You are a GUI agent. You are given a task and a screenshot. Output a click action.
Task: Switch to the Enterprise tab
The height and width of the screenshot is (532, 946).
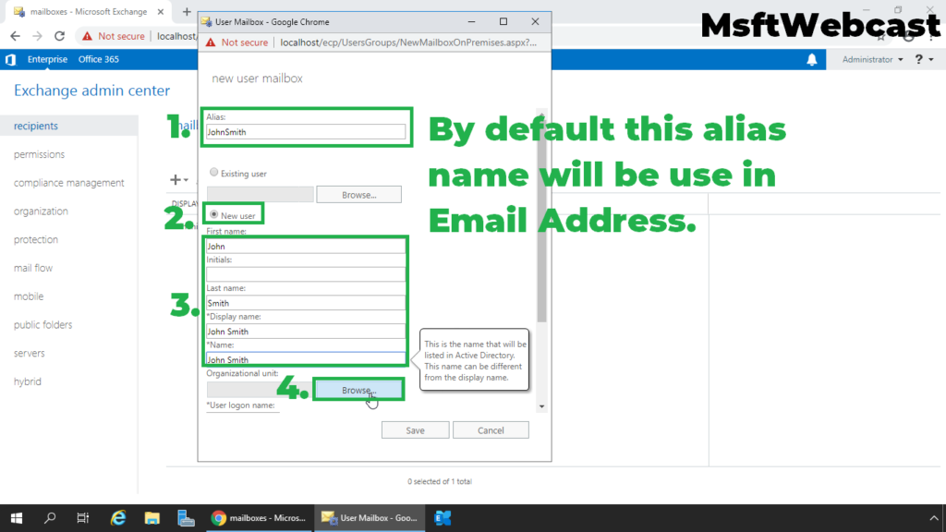click(x=47, y=59)
